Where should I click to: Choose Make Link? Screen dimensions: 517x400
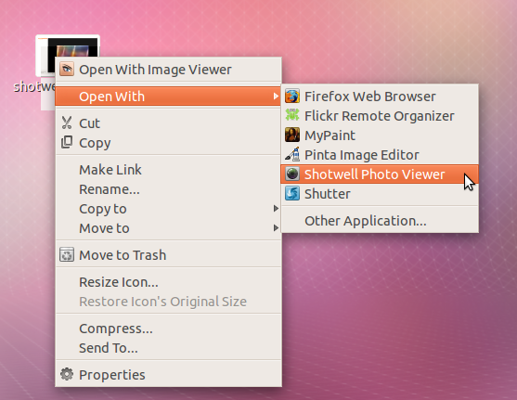coord(168,170)
